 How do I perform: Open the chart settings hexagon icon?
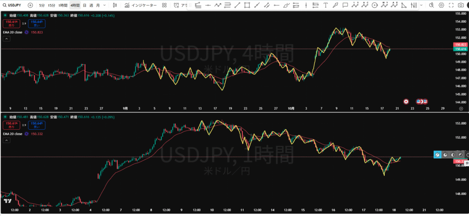tap(441, 5)
